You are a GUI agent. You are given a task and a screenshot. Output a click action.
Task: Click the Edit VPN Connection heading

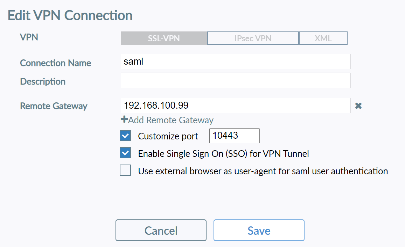(x=70, y=16)
